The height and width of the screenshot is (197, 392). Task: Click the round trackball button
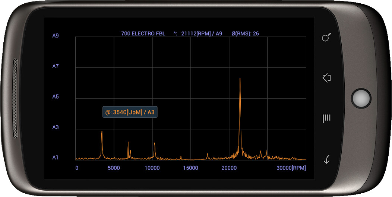(361, 98)
